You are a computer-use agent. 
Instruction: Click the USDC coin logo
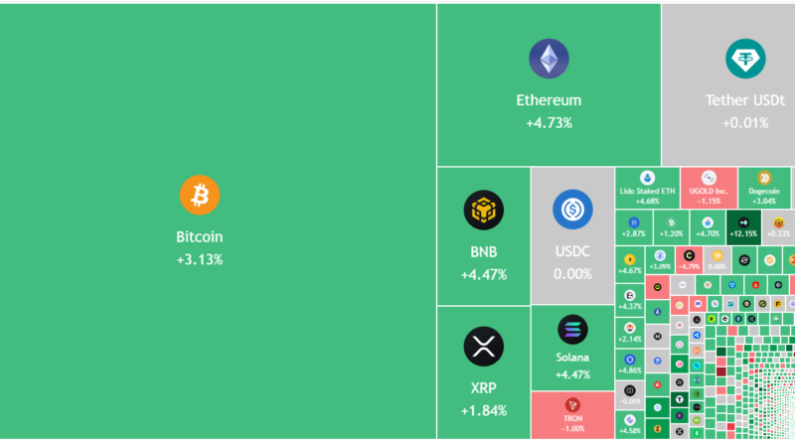coord(572,210)
